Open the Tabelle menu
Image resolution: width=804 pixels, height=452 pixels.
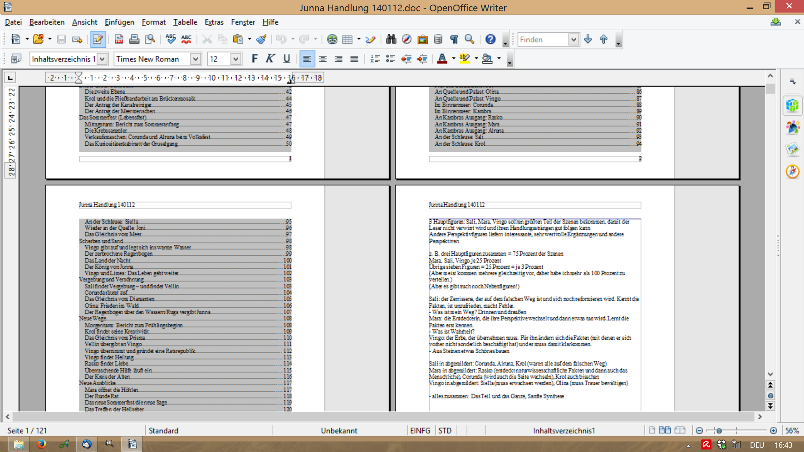click(x=185, y=22)
